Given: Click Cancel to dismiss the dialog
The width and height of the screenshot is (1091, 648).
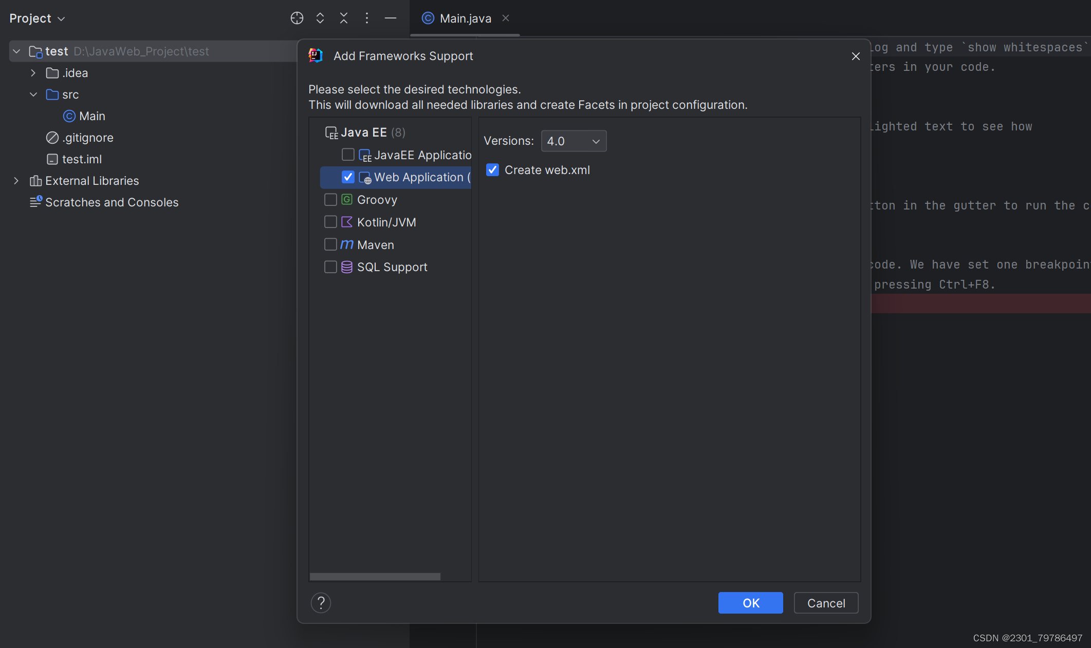Looking at the screenshot, I should pyautogui.click(x=825, y=602).
